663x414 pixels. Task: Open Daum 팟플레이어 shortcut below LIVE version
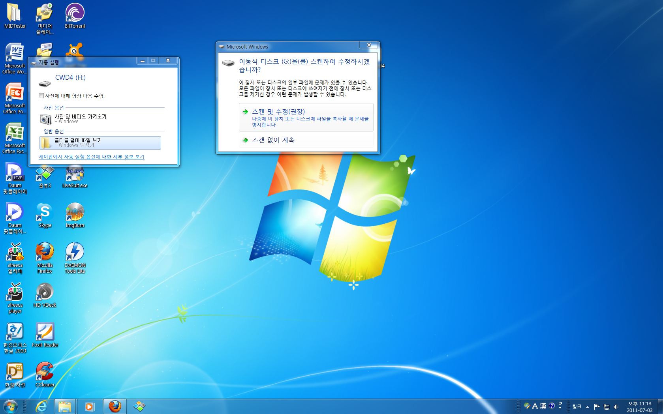(15, 218)
